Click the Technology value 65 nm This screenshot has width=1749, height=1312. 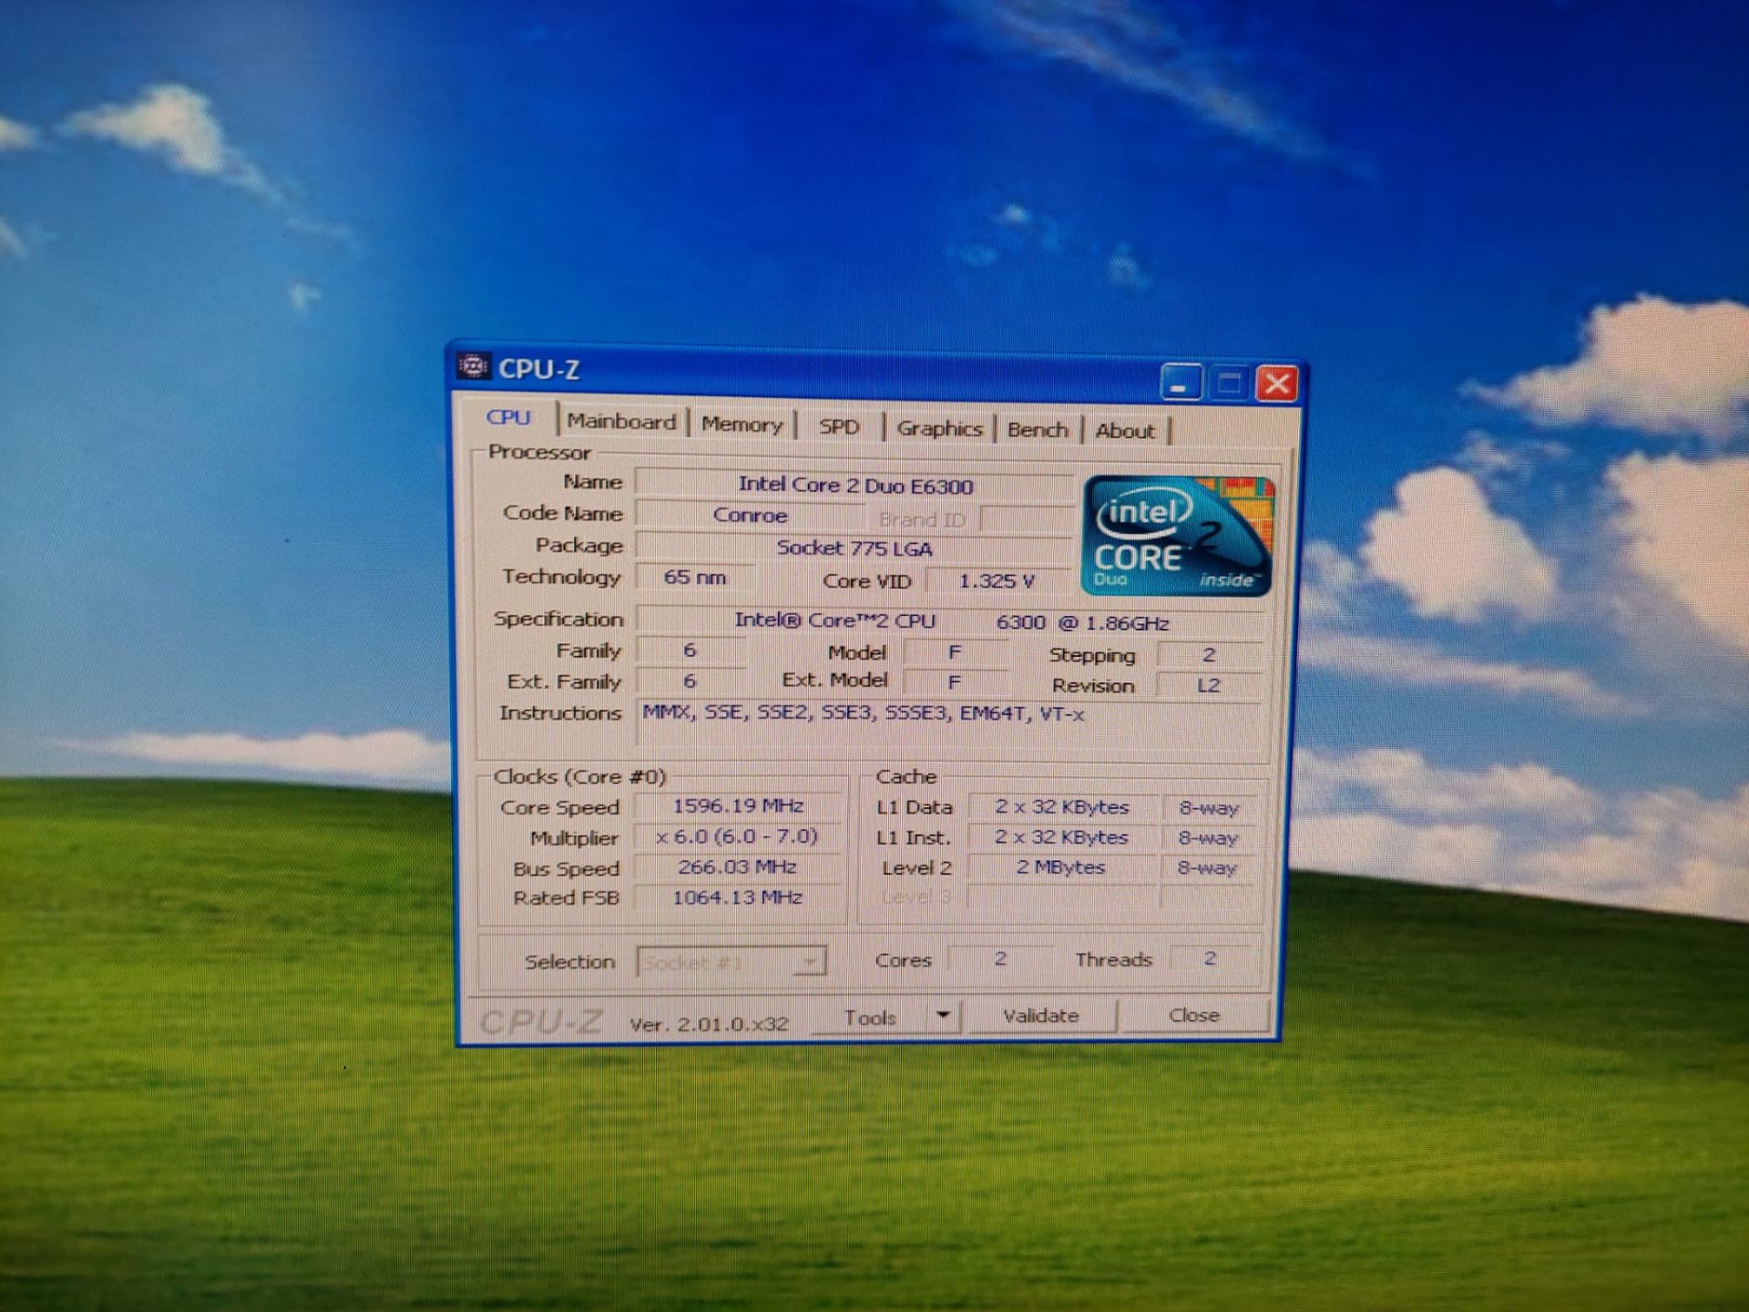point(695,577)
